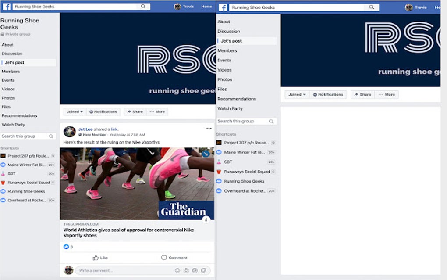
Task: Select Discussion in left window sidebar
Action: [x=12, y=54]
